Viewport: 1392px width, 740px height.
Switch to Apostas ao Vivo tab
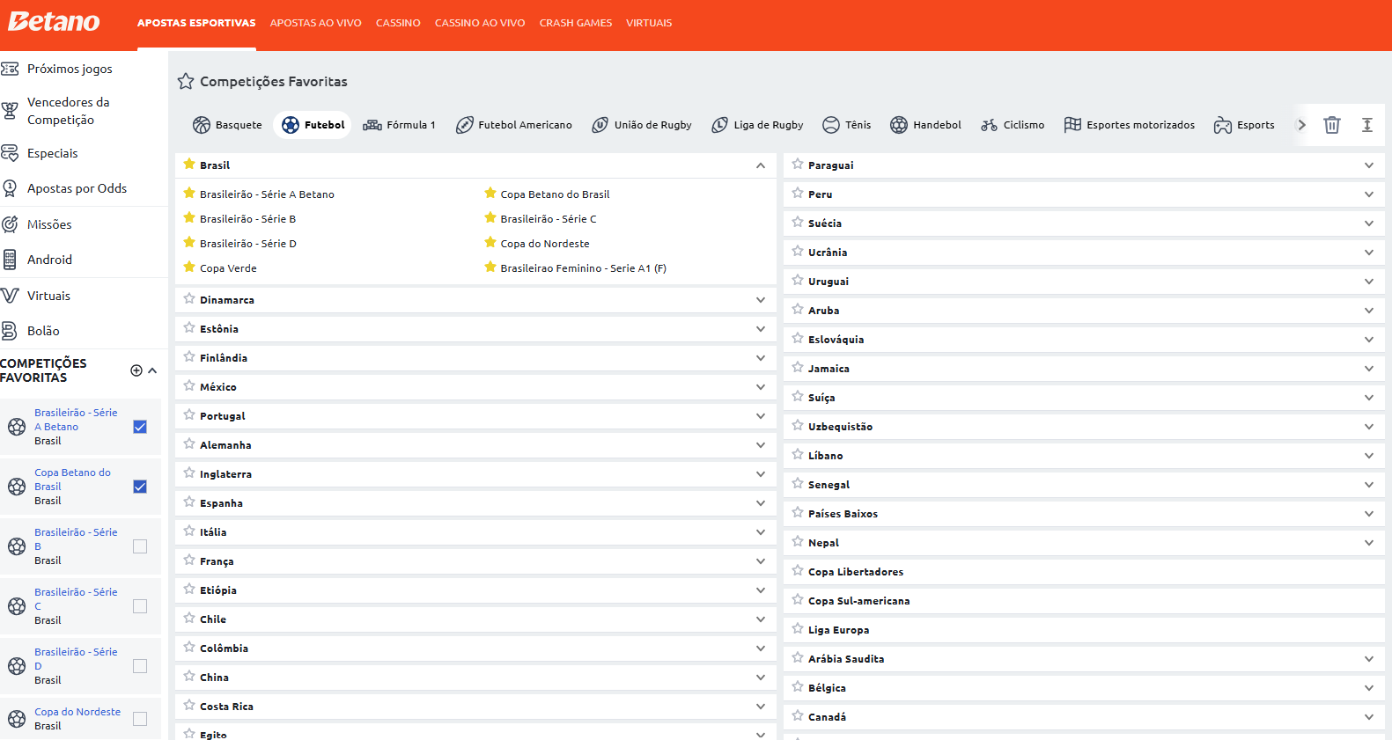pos(316,23)
